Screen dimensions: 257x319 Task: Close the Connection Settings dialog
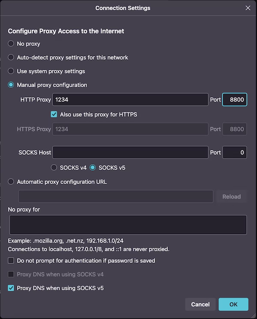pyautogui.click(x=248, y=8)
